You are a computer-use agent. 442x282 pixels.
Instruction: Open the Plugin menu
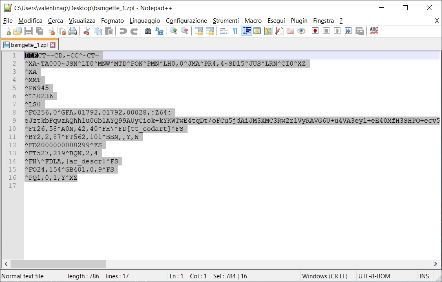[299, 20]
